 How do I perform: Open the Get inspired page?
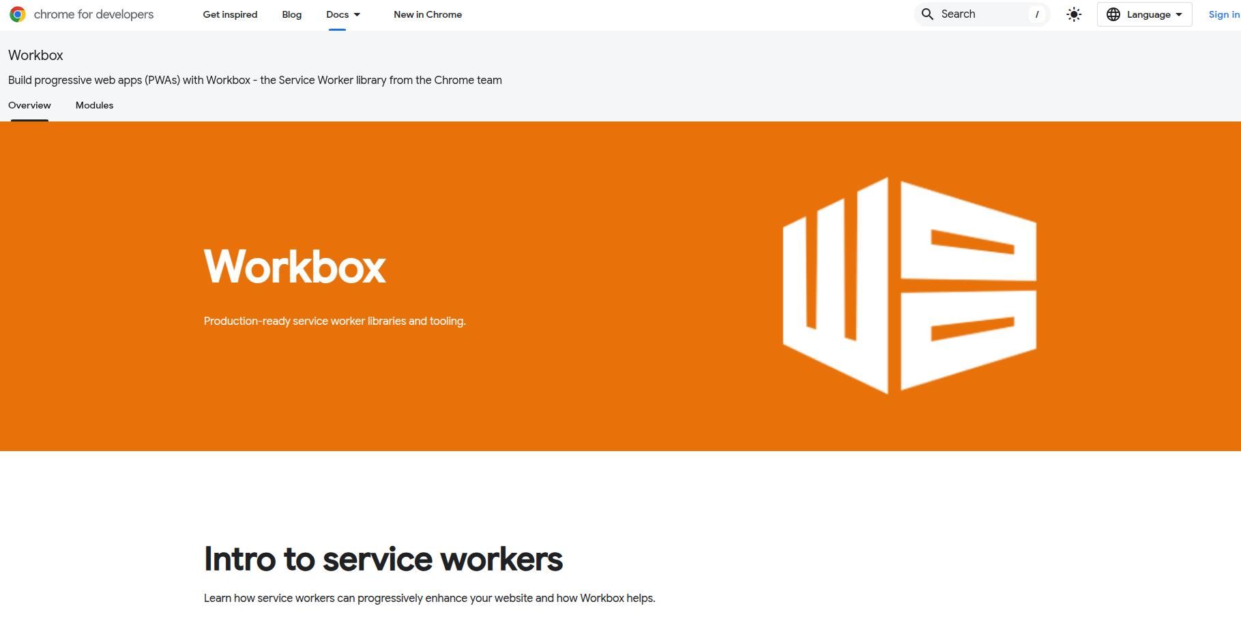click(x=230, y=14)
